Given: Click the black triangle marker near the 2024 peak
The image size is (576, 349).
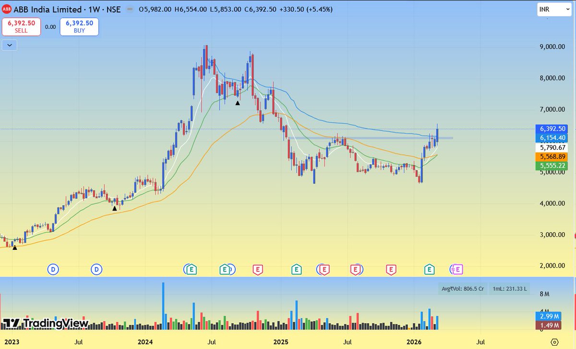Looking at the screenshot, I should click(237, 102).
